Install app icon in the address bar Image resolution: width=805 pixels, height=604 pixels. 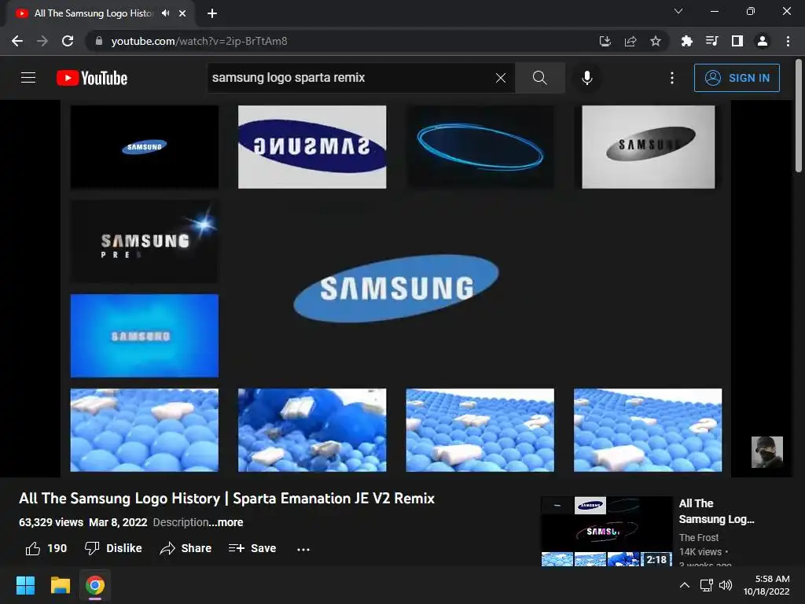coord(605,41)
